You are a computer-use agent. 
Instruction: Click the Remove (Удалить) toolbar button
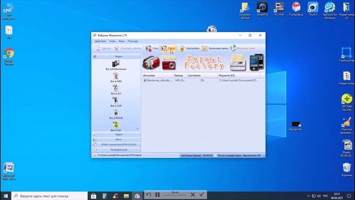pyautogui.click(x=103, y=48)
